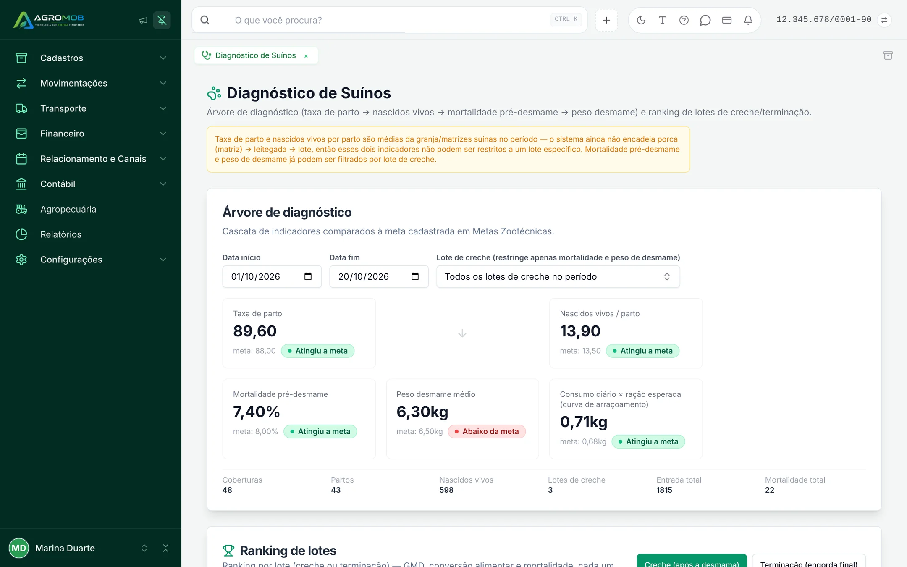Open Relatórios in the sidebar

pos(91,234)
